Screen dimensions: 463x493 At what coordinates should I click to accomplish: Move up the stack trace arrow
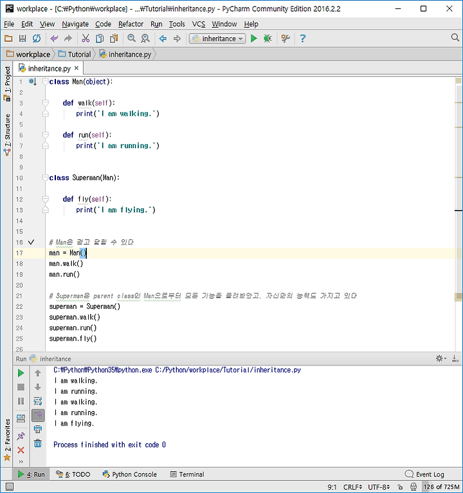[x=38, y=373]
